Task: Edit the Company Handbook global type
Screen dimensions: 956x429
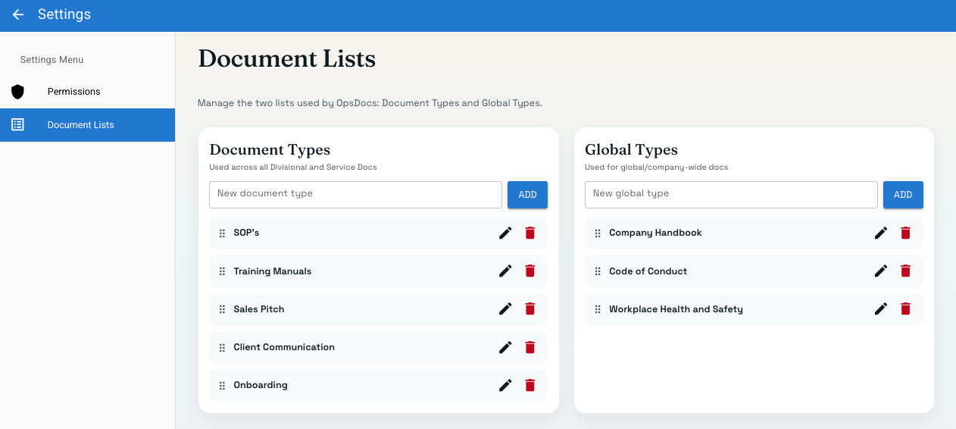Action: (x=881, y=233)
